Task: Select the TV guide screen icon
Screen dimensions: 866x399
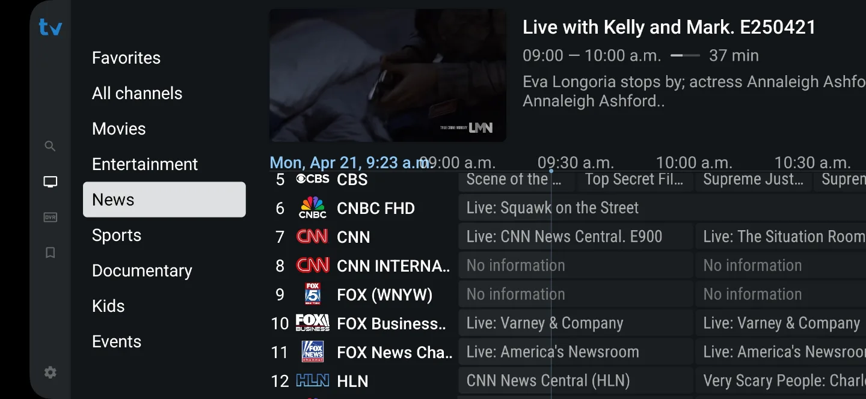Action: (x=51, y=181)
